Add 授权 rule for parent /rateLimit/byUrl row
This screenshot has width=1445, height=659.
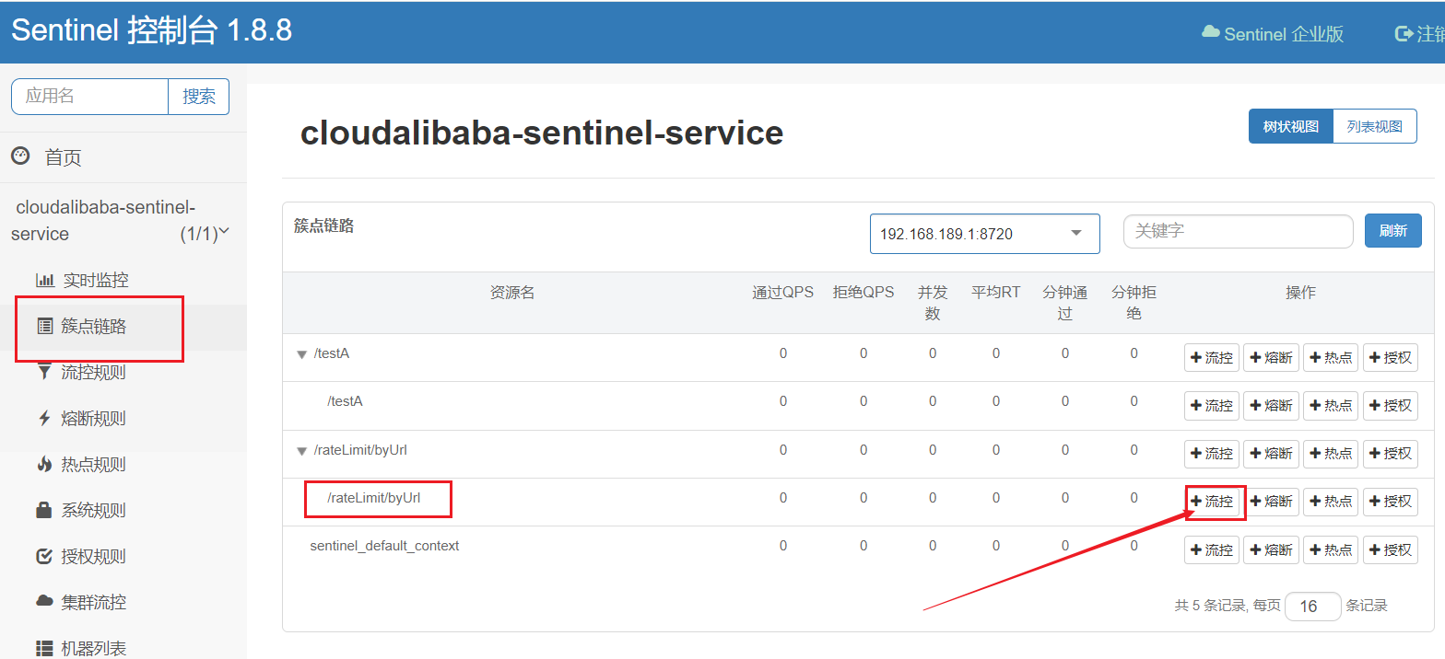[x=1391, y=453]
